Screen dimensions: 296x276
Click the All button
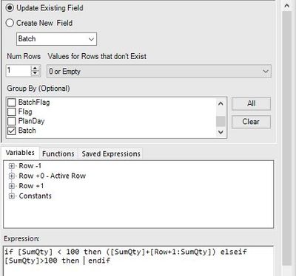click(x=251, y=103)
